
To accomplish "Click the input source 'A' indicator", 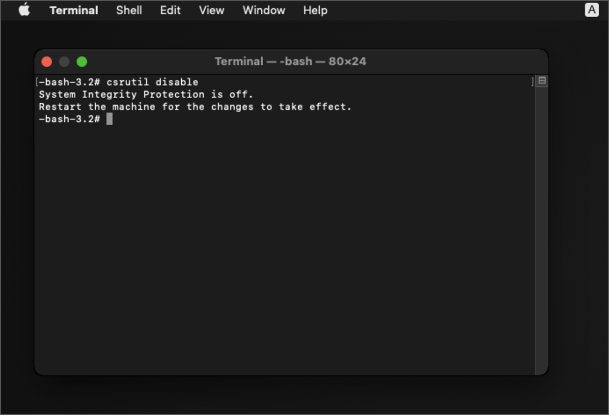I will (x=592, y=10).
